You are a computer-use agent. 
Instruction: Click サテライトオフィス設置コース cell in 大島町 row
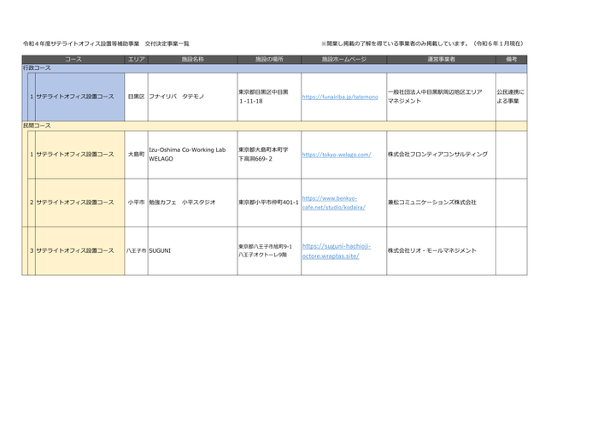80,155
